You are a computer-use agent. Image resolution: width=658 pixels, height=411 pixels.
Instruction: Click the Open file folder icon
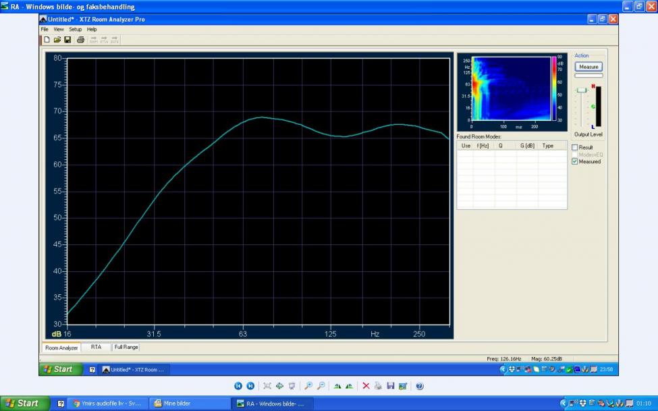click(57, 40)
